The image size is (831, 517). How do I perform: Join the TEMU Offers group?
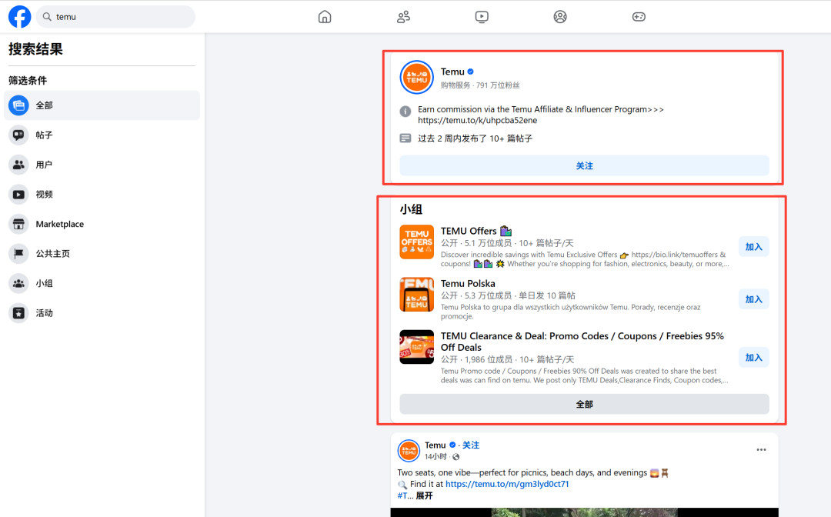[x=753, y=246]
